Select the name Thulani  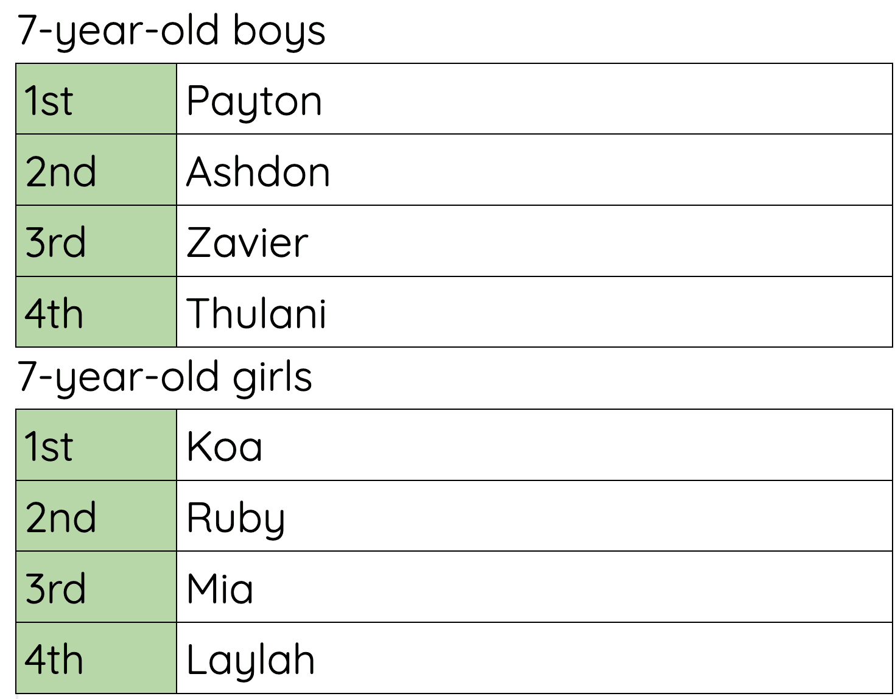point(256,314)
